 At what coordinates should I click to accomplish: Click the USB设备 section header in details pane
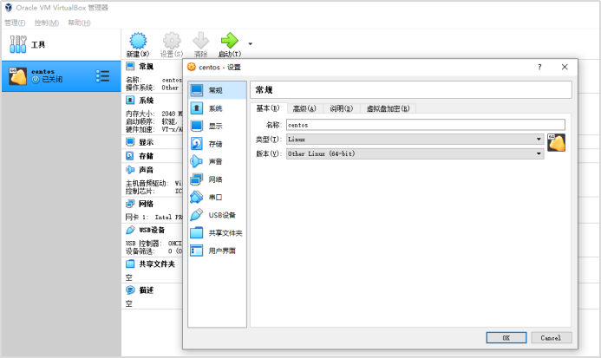click(x=152, y=230)
